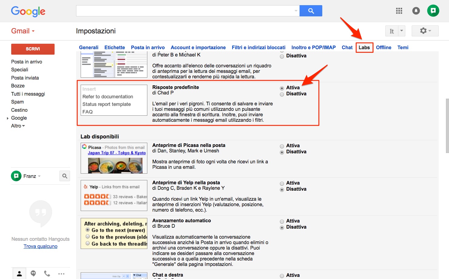The height and width of the screenshot is (279, 449).
Task: Click the Yelp preview thumbnail
Action: (x=114, y=196)
